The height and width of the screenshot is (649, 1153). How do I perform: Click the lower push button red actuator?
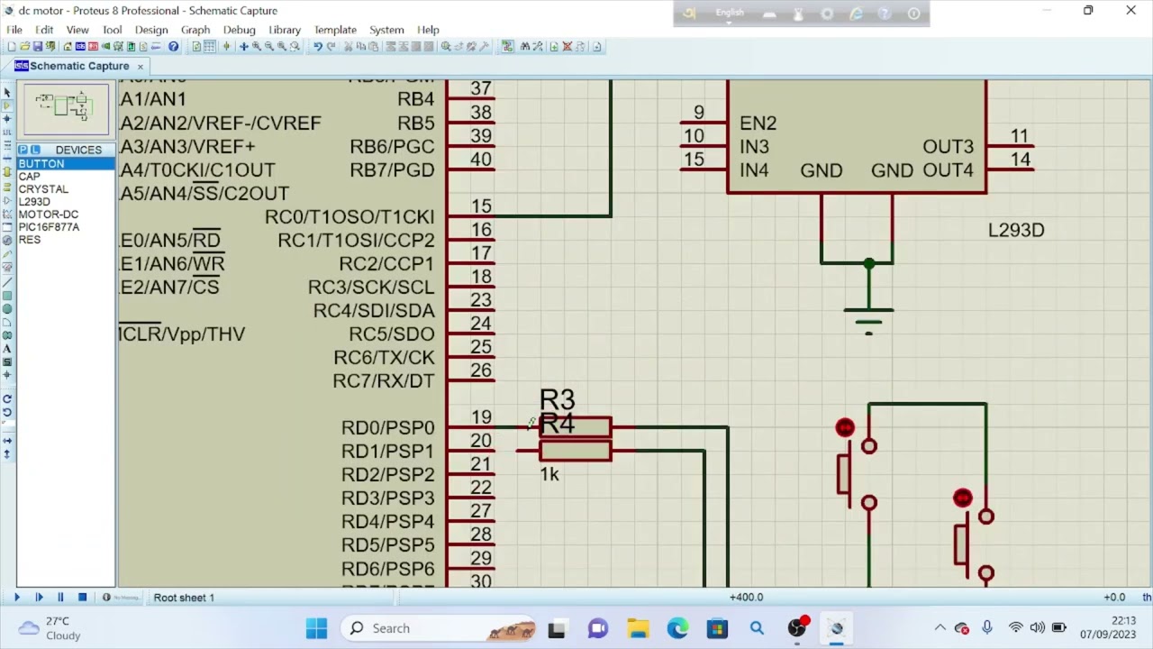click(963, 498)
